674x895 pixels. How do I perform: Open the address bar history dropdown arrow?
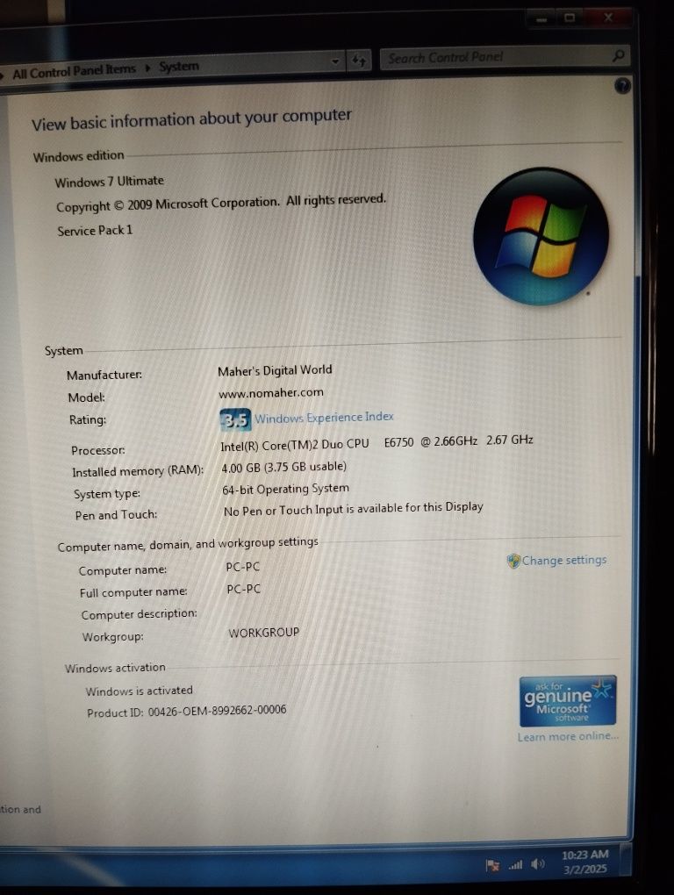[x=335, y=61]
